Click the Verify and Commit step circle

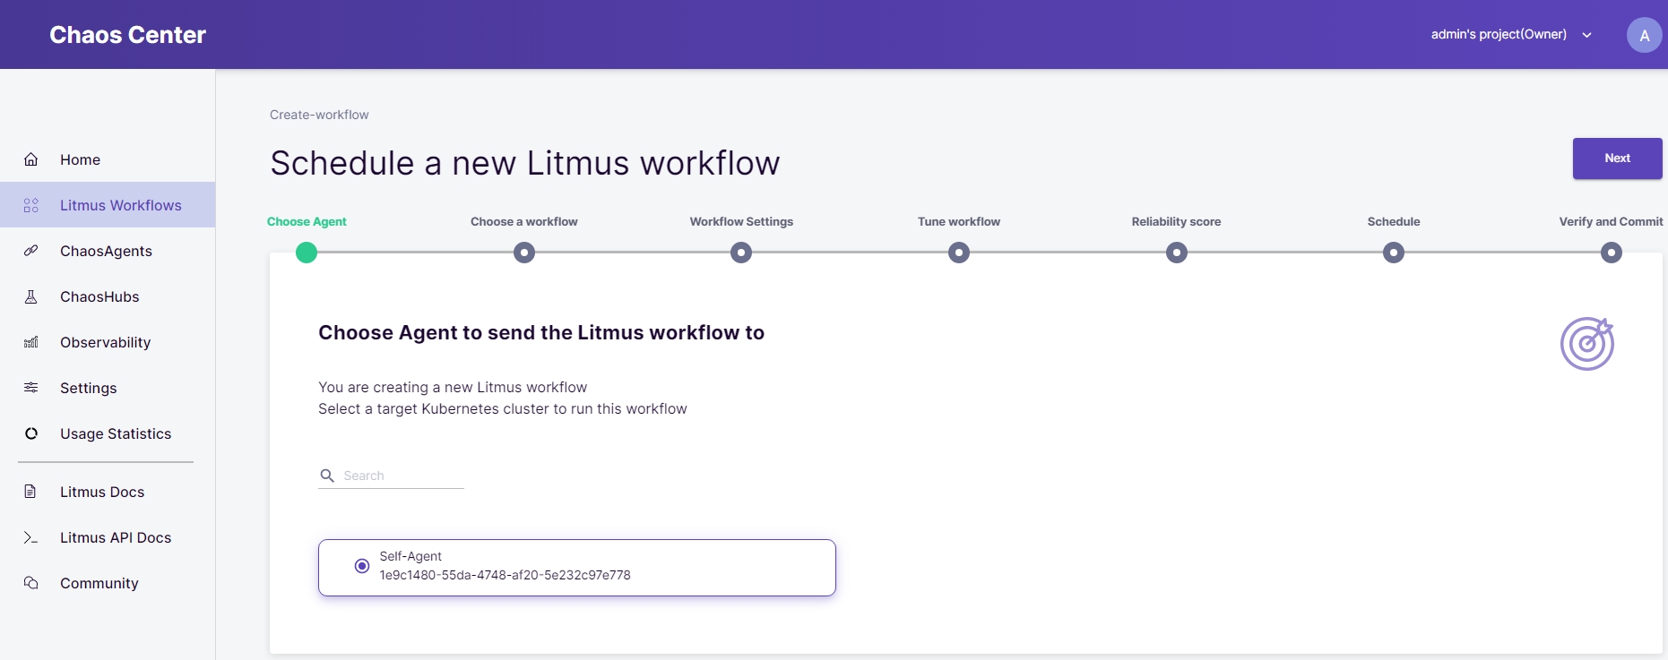(x=1611, y=253)
